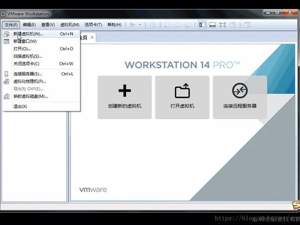The image size is (300, 225).
Task: Open the 选项卡(T) menu
Action: point(93,25)
